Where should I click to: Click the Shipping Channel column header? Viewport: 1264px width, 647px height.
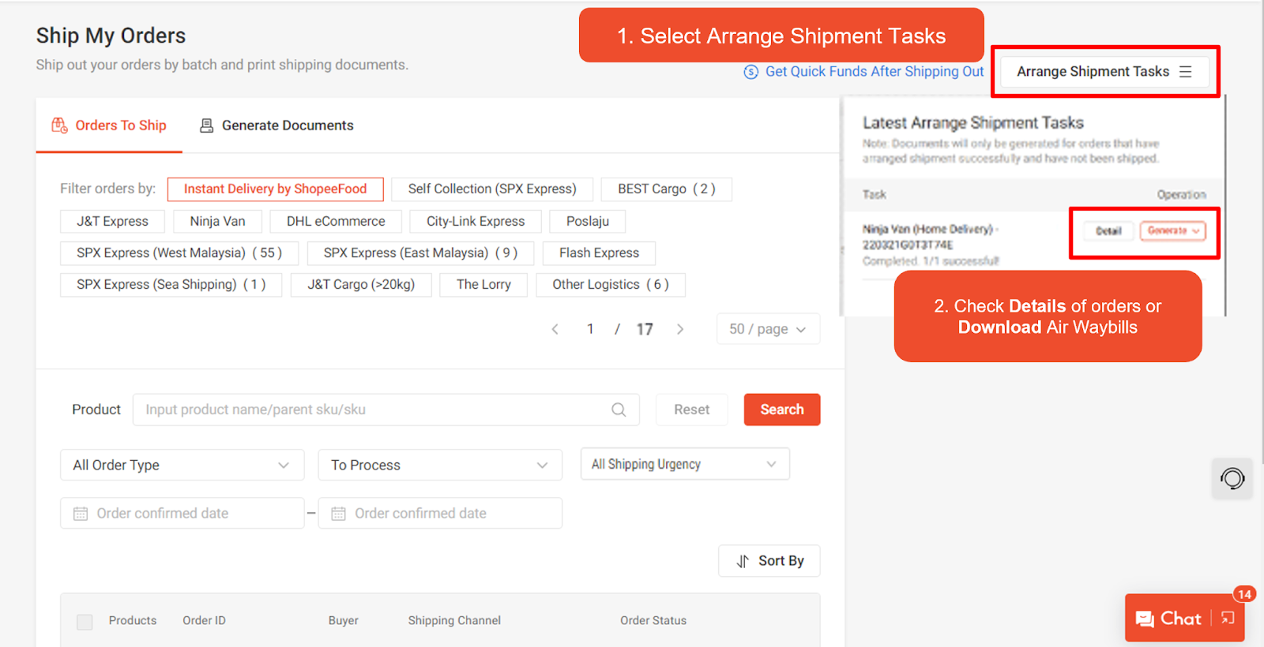[x=454, y=621]
